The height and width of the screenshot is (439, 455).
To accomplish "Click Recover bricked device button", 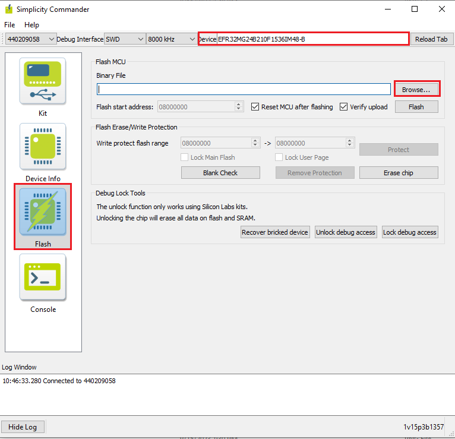I will click(275, 232).
